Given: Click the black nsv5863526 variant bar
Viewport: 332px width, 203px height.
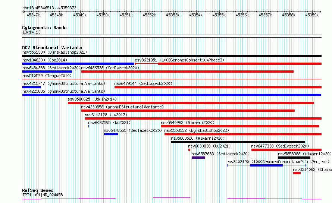Looking at the screenshot, I should 238,142.
